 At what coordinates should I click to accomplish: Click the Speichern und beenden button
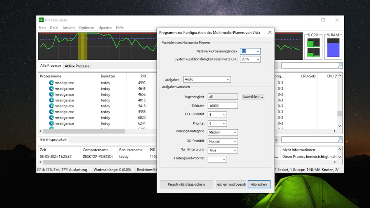coord(231,184)
